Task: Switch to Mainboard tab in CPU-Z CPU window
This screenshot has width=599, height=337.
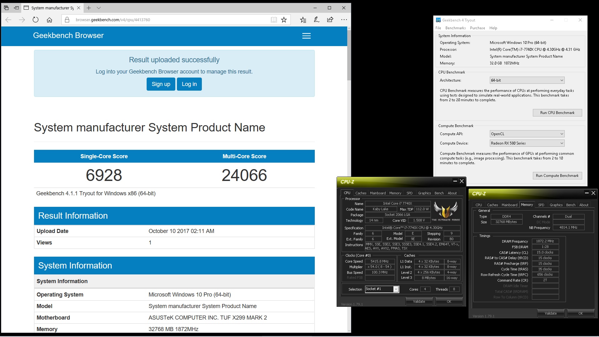Action: pos(378,193)
